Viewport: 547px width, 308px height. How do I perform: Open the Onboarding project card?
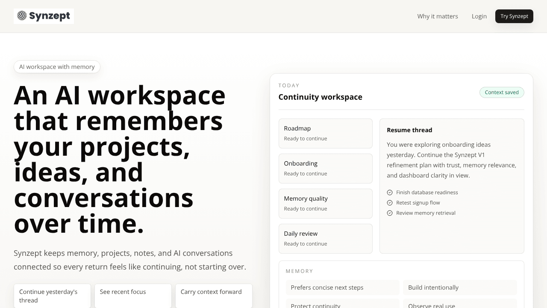[x=326, y=169]
